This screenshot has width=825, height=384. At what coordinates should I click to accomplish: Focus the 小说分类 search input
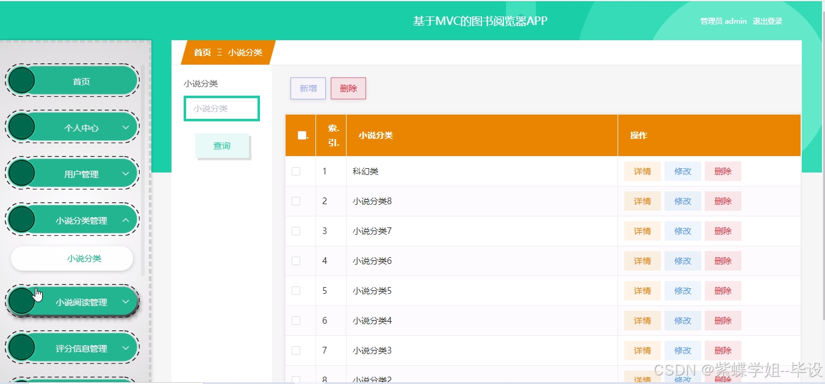point(222,108)
